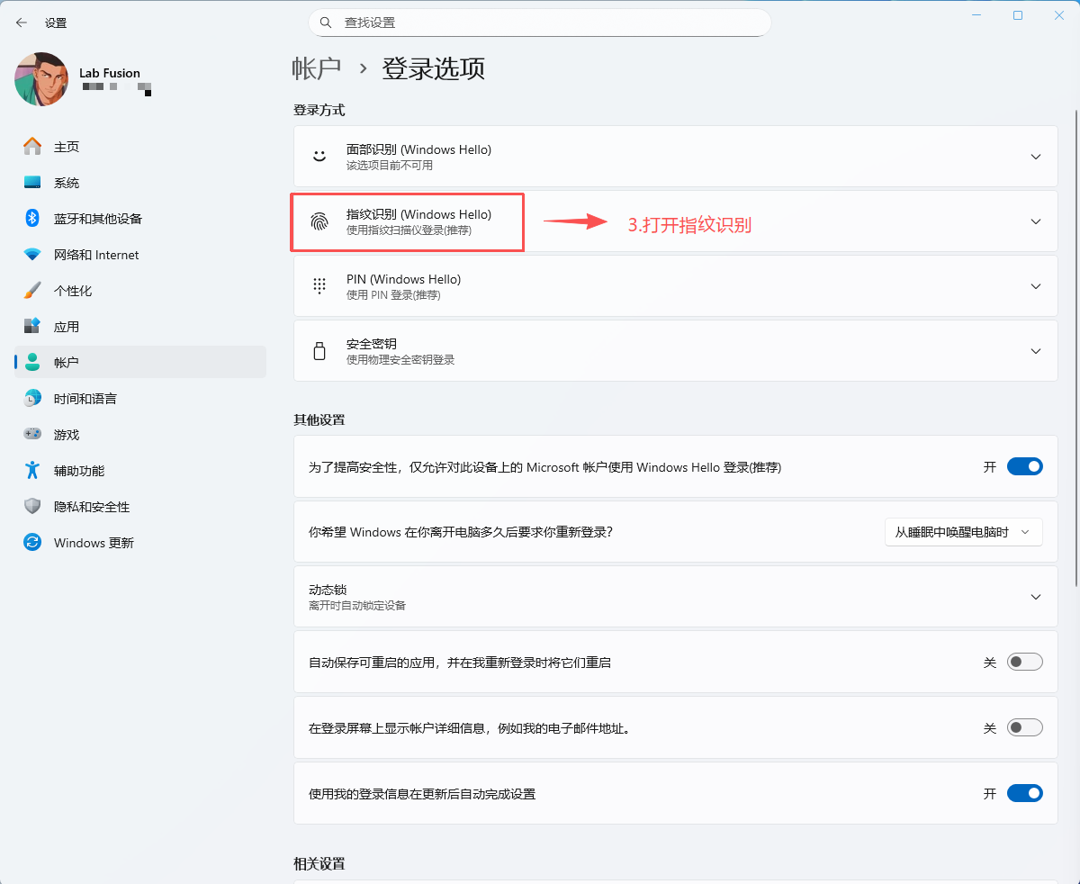The image size is (1080, 884).
Task: Click the 游戏 gamepad icon
Action: [x=32, y=435]
